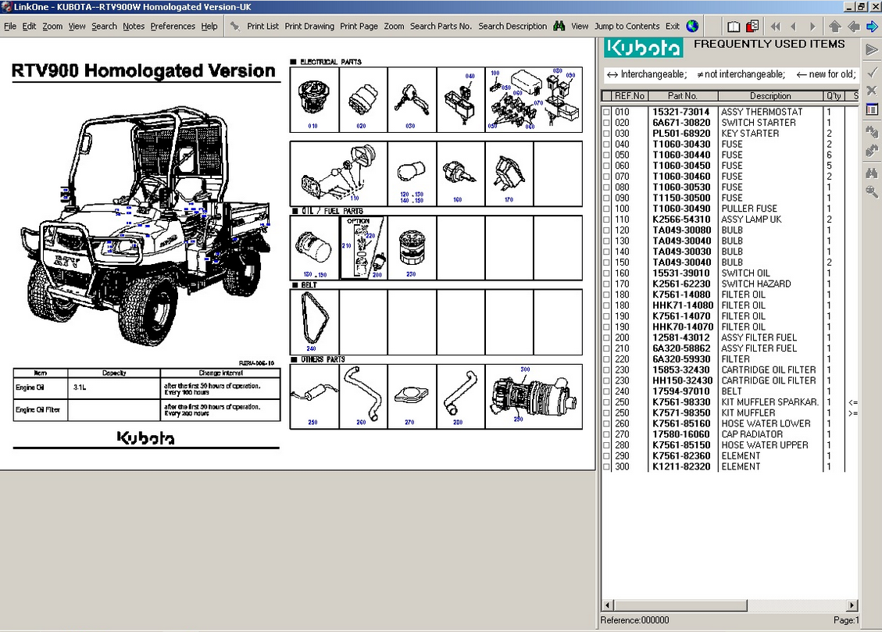Screen dimensions: 882x632
Task: Click the magnifier icon in right sidebar
Action: (x=872, y=191)
